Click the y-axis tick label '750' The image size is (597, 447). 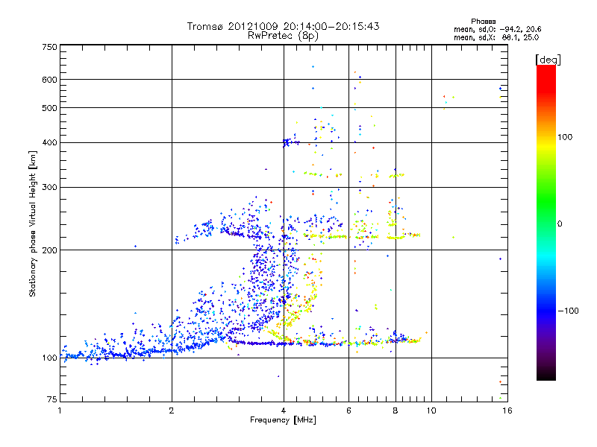coord(50,47)
